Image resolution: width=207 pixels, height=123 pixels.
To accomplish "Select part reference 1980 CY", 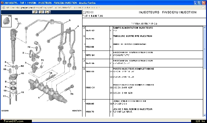I will pyautogui.click(x=90, y=88).
